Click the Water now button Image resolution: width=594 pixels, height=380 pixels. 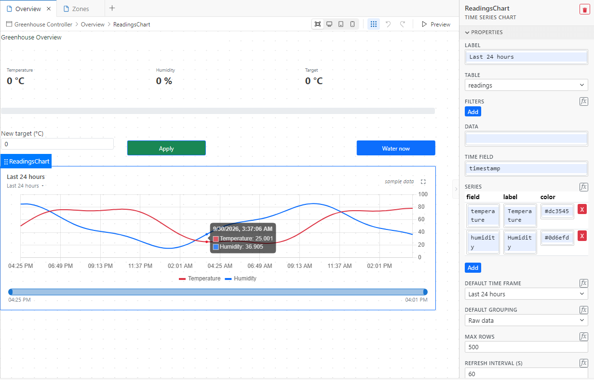(x=396, y=148)
